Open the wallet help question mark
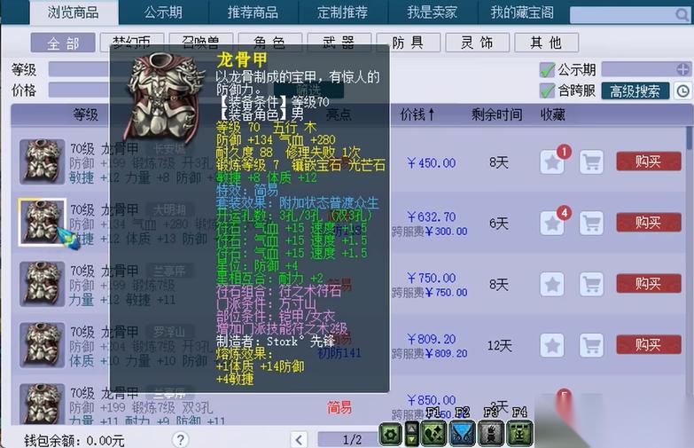This screenshot has height=448, width=694. (180, 440)
